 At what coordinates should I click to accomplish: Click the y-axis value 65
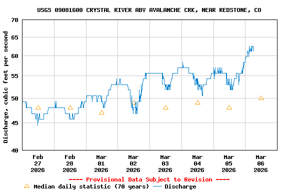pos(15,37)
